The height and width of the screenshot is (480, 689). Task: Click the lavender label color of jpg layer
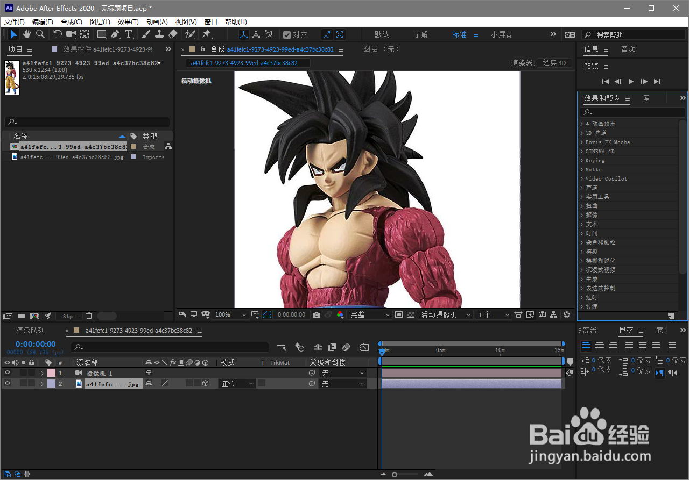click(51, 383)
